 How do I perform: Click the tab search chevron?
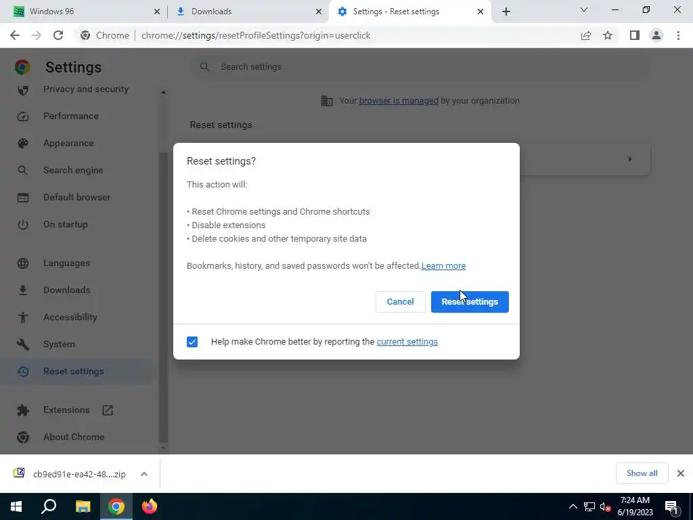584,9
